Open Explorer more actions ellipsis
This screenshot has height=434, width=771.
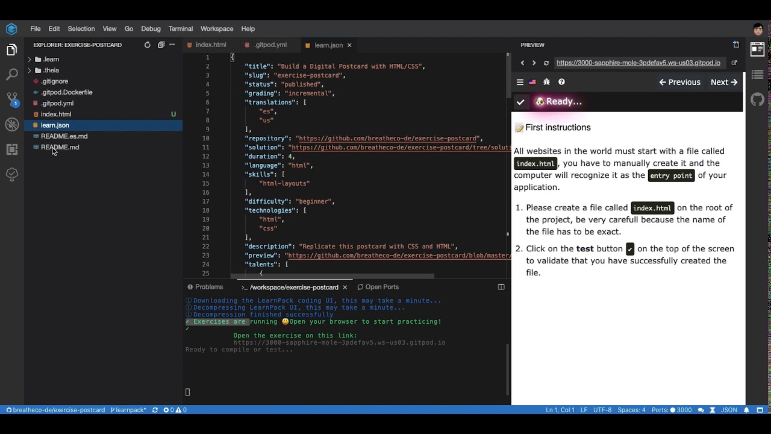(x=172, y=45)
